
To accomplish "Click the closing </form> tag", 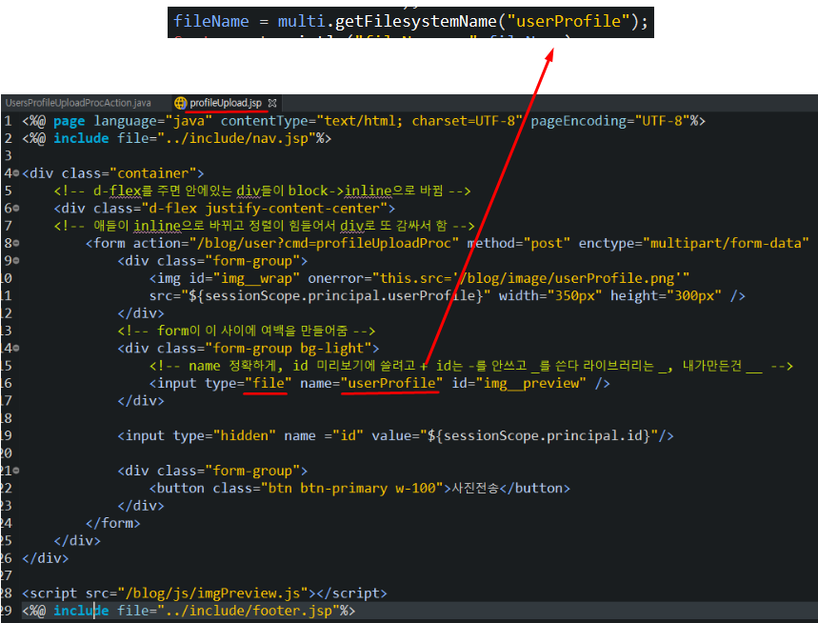I will point(113,523).
